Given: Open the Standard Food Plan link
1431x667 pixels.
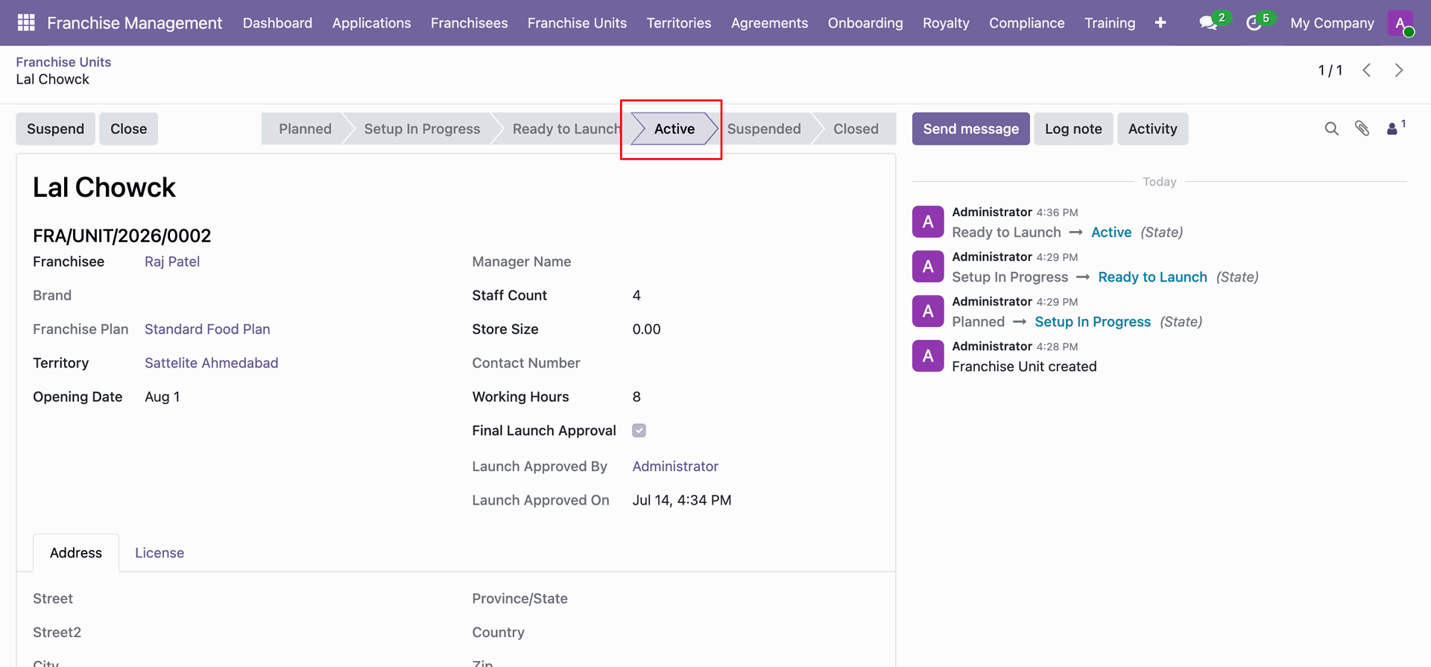Looking at the screenshot, I should click(207, 329).
